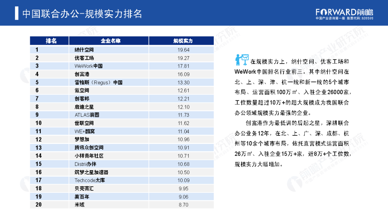Select the 优客工场 company name cell
The image size is (388, 220).
coord(84,58)
